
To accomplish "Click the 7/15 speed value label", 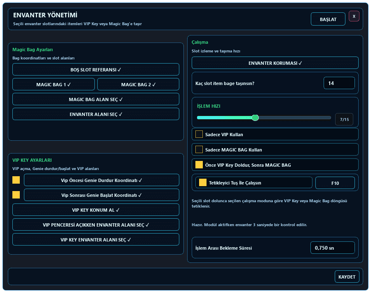I will tap(344, 119).
